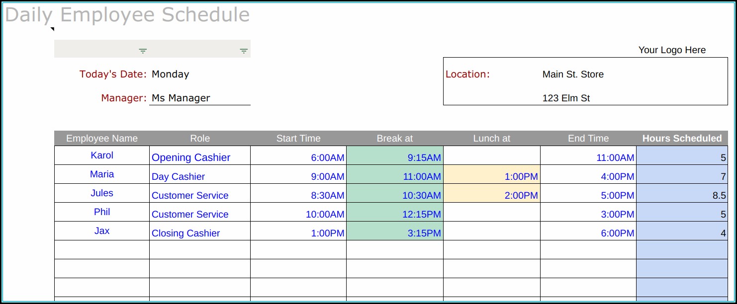Click the 'Employee Name' column header

coord(102,139)
